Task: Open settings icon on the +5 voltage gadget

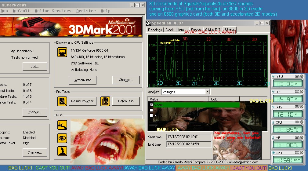Action: (297, 92)
